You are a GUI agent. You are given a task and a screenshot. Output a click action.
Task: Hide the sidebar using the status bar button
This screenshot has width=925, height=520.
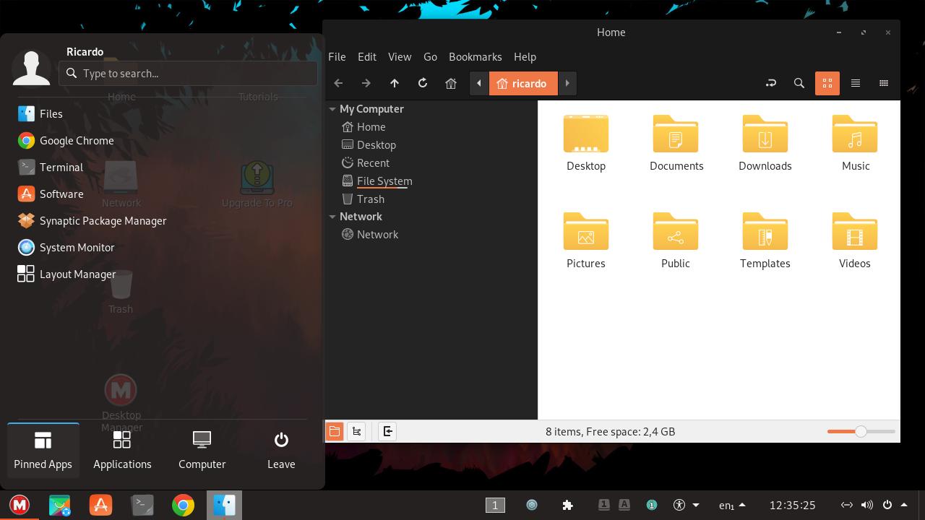[x=387, y=431]
